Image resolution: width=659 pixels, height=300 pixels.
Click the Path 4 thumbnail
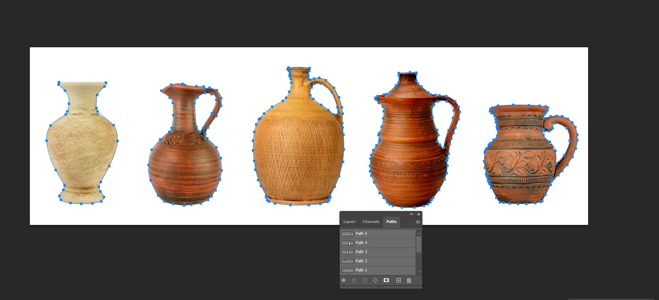tap(347, 243)
